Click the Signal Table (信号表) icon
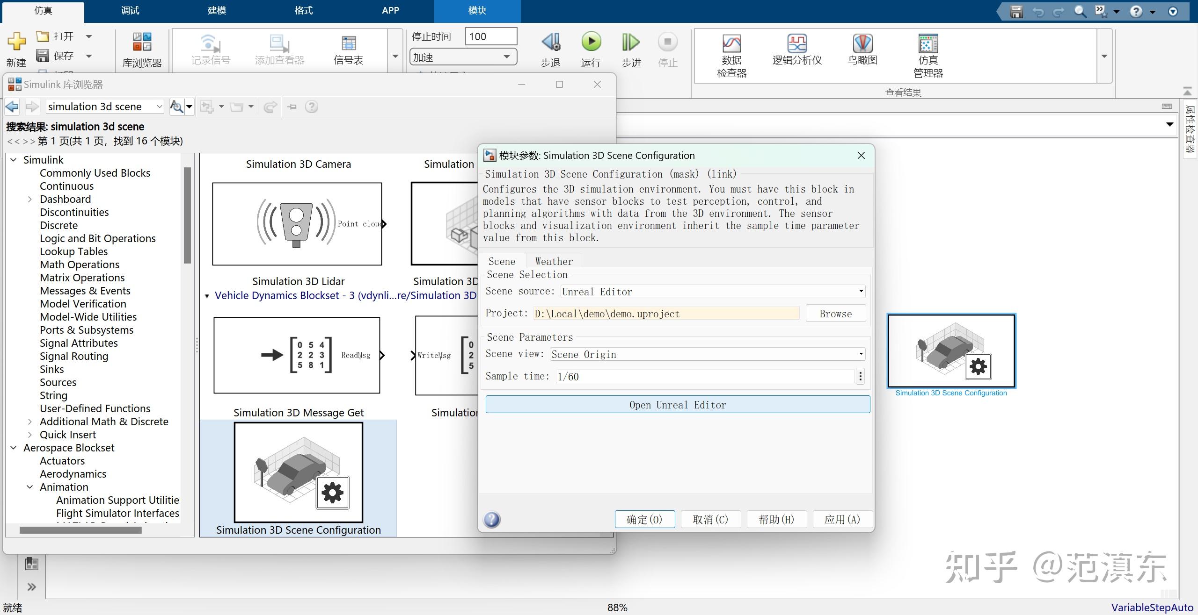The height and width of the screenshot is (615, 1198). [x=349, y=43]
